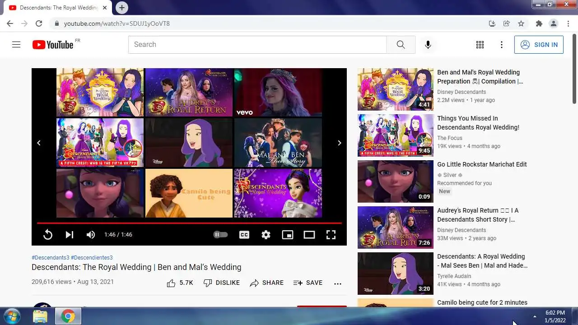Click the #Descendants3 hashtag
Screen dimensions: 578x325
click(51, 257)
